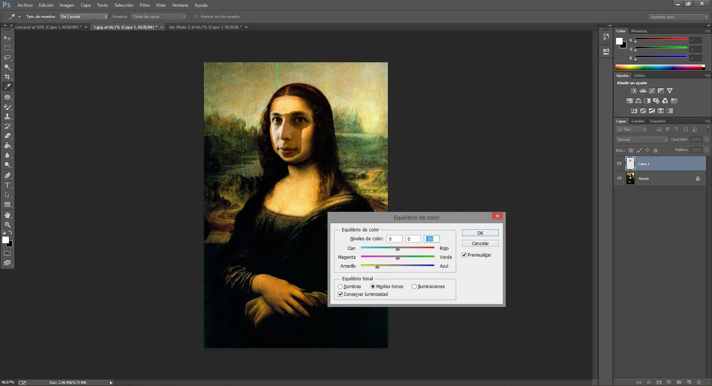Image resolution: width=712 pixels, height=386 pixels.
Task: Select the Move tool
Action: 7,38
